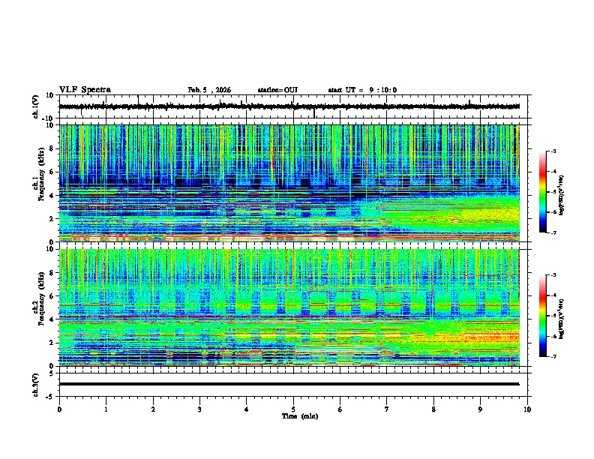Click the ch.2 spectrogram color scale bar
Viewport: 594px width, 459px height.
[x=543, y=316]
